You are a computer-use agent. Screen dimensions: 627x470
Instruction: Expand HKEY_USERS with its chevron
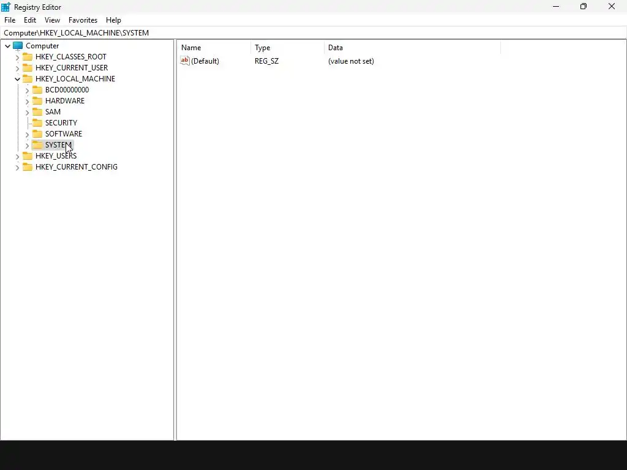[17, 156]
